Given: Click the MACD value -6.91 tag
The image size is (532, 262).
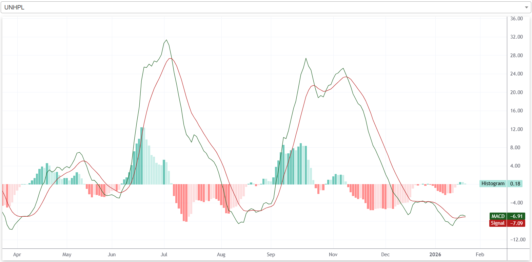Looking at the screenshot, I should point(516,216).
